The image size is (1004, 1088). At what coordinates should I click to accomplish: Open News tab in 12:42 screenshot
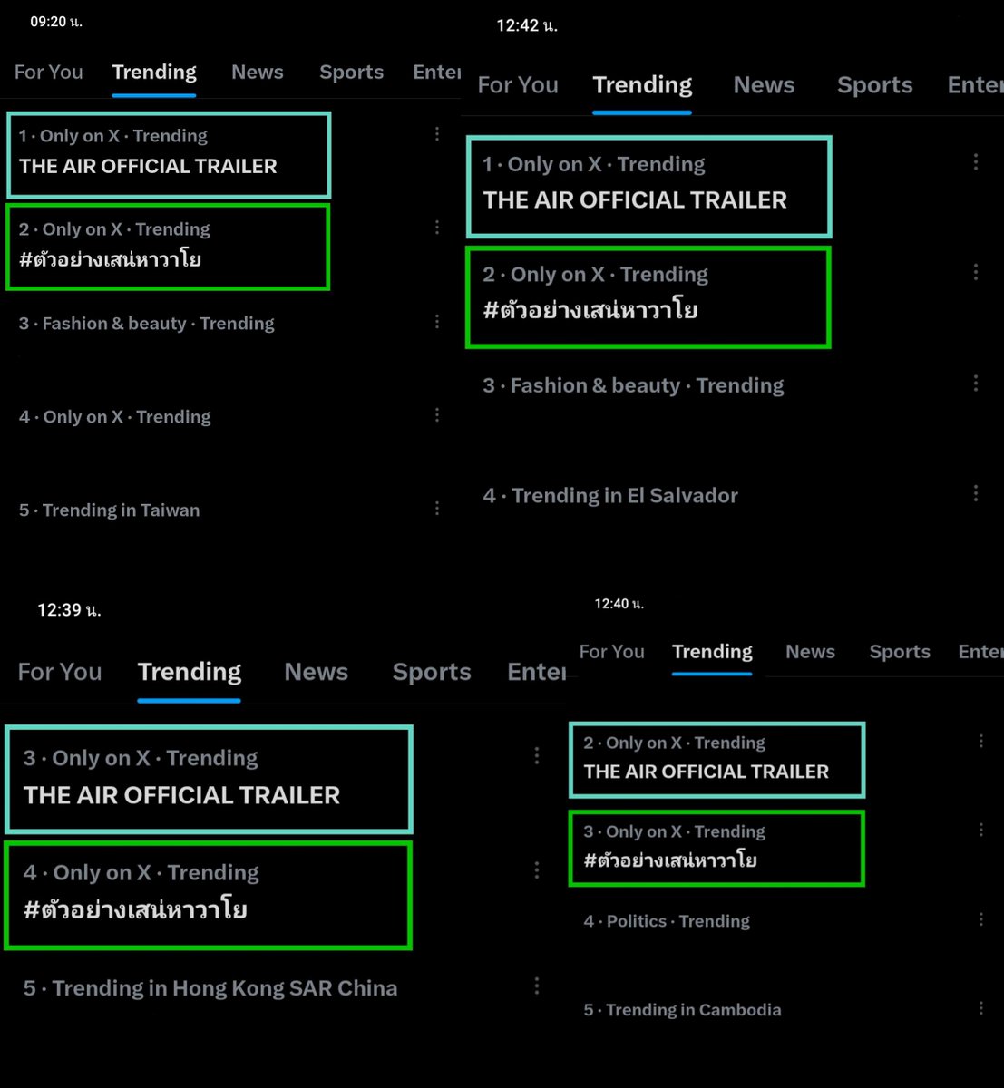pyautogui.click(x=764, y=85)
